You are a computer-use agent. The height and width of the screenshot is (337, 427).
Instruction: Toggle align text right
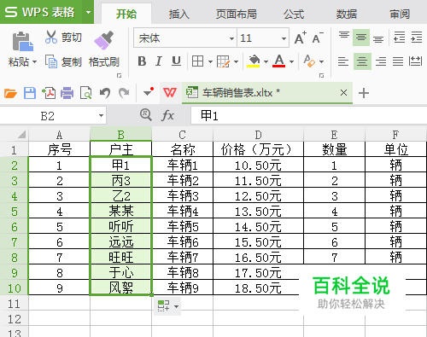tap(381, 61)
